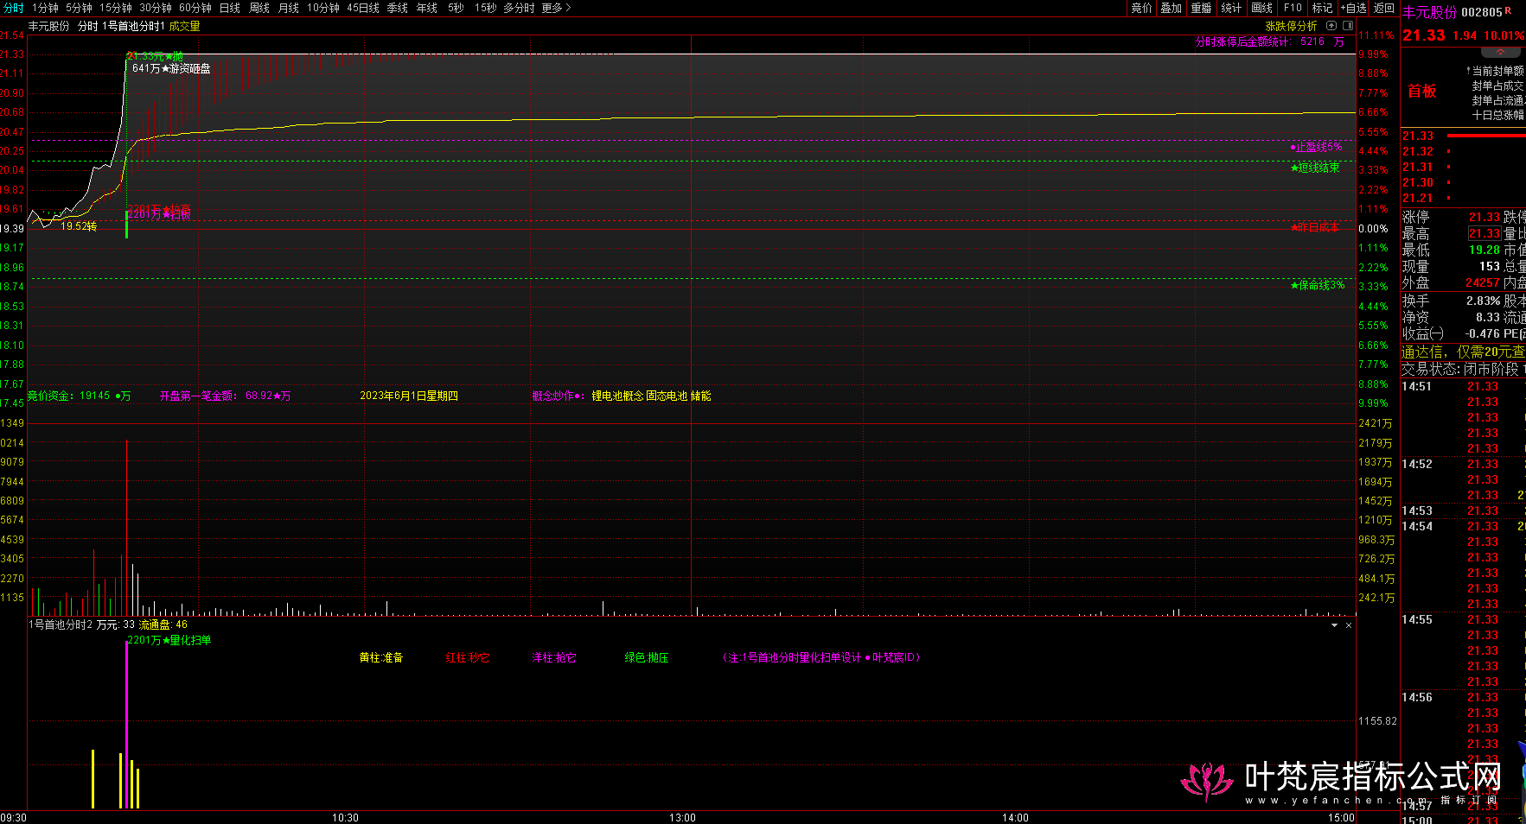Open F10 company information
This screenshot has height=824, width=1526.
coord(1293,8)
